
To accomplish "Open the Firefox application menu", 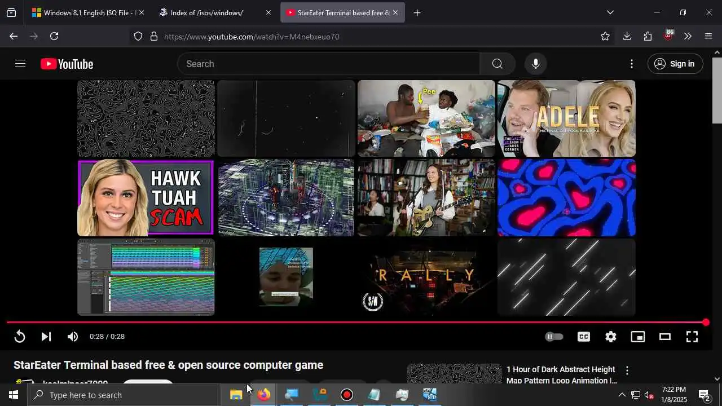I will tap(708, 36).
